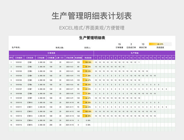
Task: Select the remaining orders value 13
Action: click(x=143, y=44)
